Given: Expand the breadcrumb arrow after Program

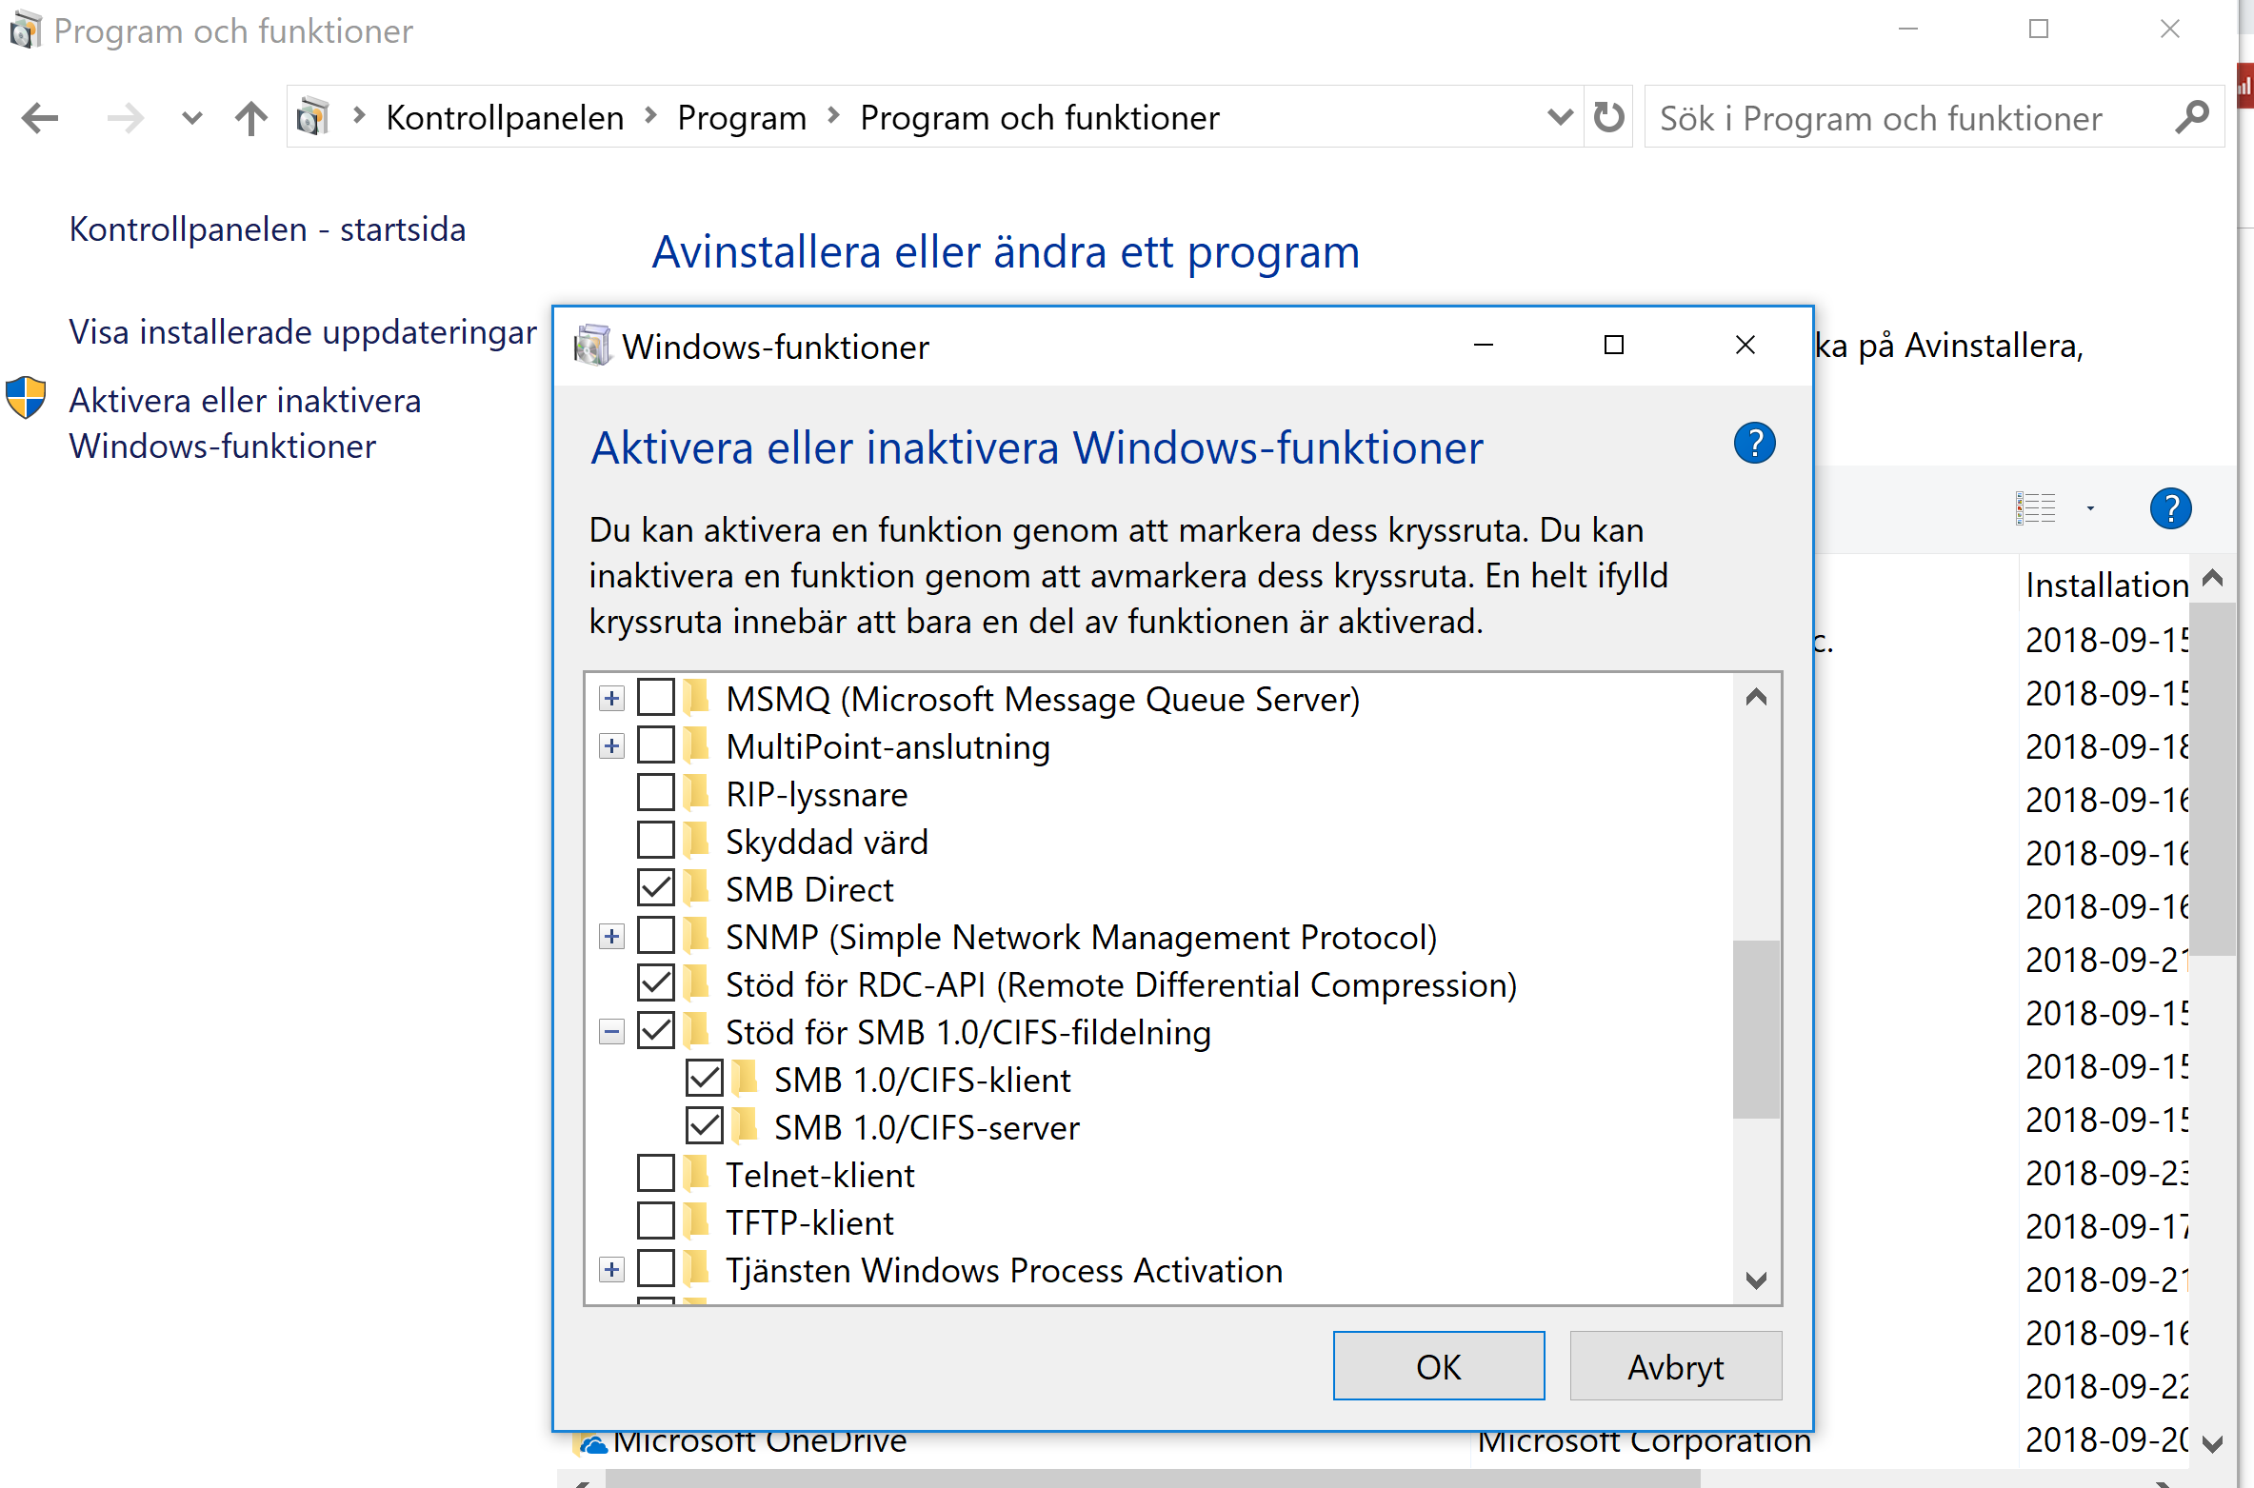Looking at the screenshot, I should [834, 116].
